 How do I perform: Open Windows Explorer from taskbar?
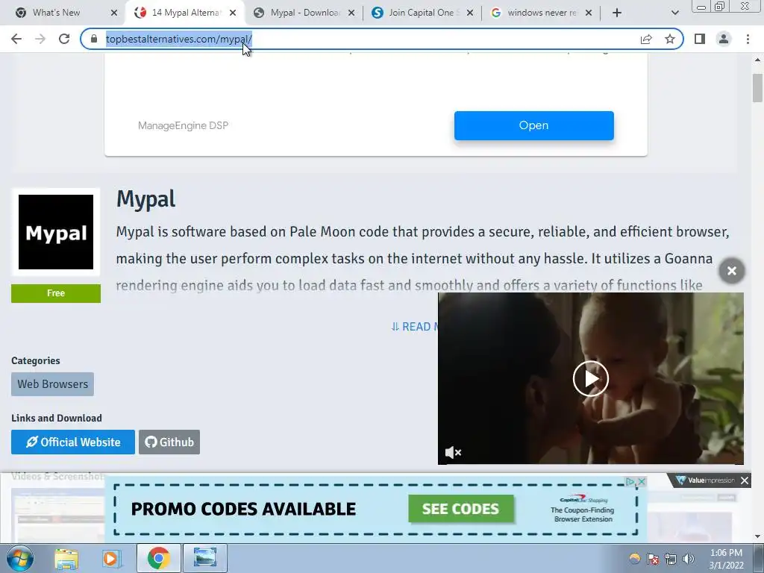coord(66,558)
